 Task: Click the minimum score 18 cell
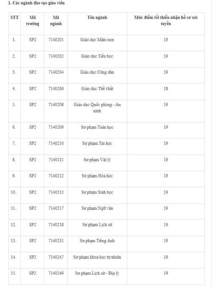pos(166,89)
